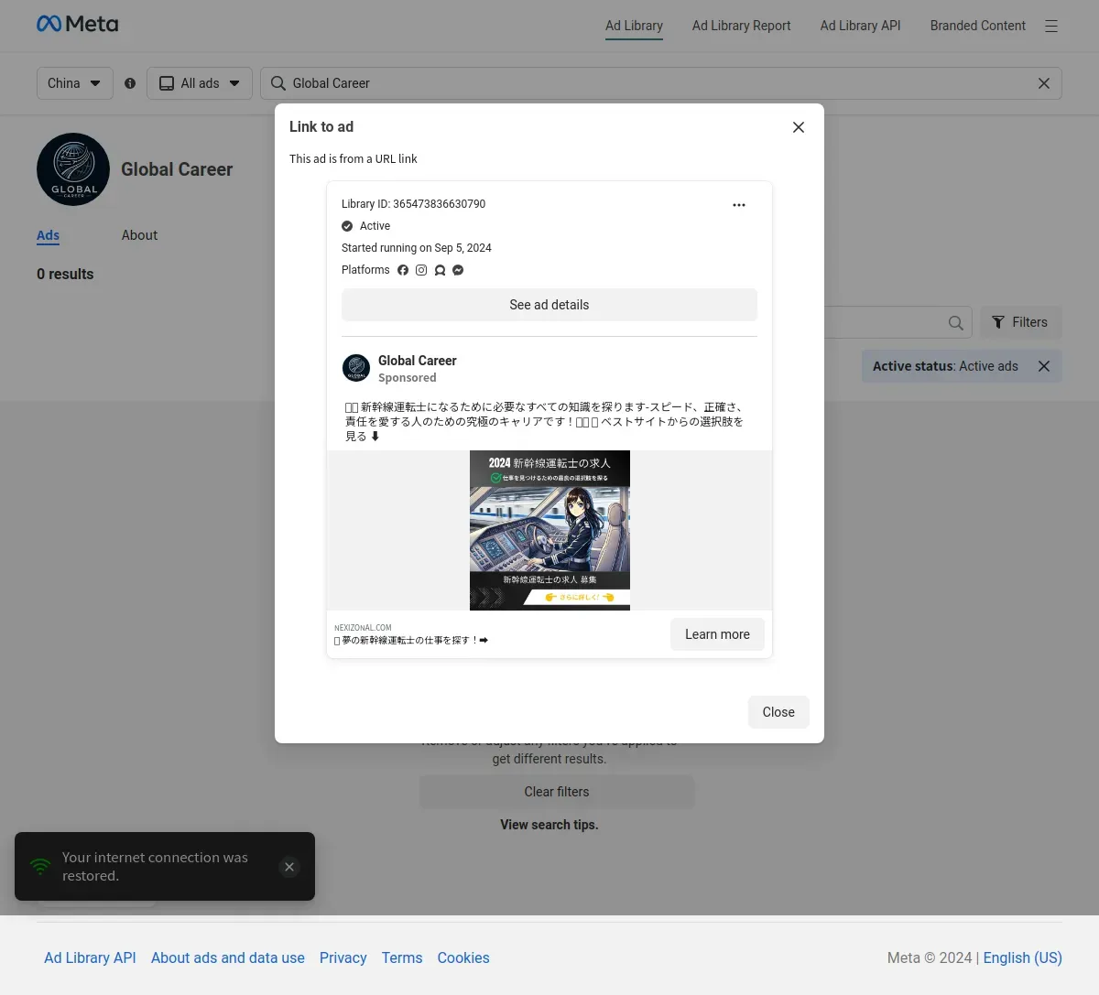1099x995 pixels.
Task: Remove the Active status filter chip
Action: (x=1044, y=366)
